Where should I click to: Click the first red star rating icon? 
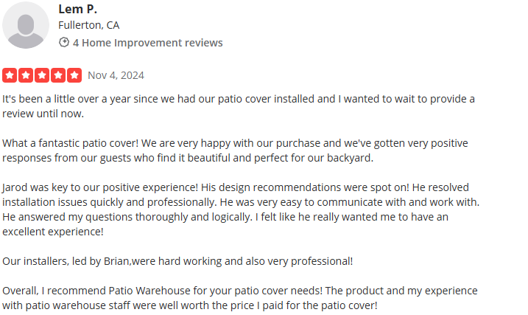coord(10,75)
